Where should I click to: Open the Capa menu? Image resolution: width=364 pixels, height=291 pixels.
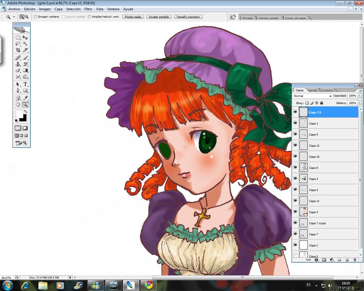(58, 9)
